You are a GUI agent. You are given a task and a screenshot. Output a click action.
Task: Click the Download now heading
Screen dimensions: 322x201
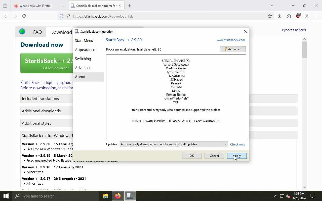[42, 45]
